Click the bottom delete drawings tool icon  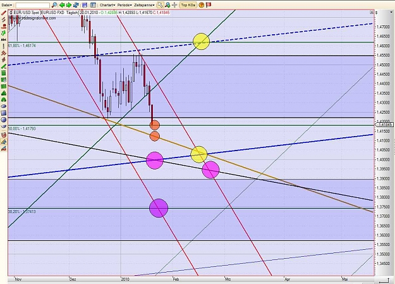tap(4, 149)
